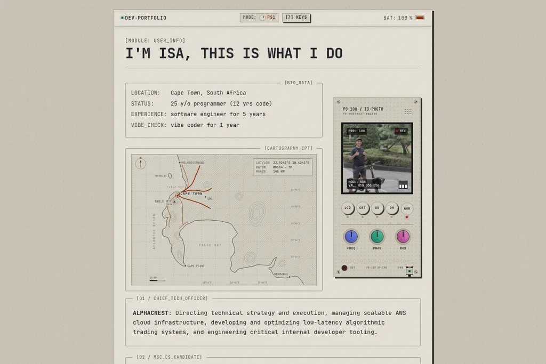Click the PWR toggle switch icon
The image size is (546, 364).
click(409, 271)
